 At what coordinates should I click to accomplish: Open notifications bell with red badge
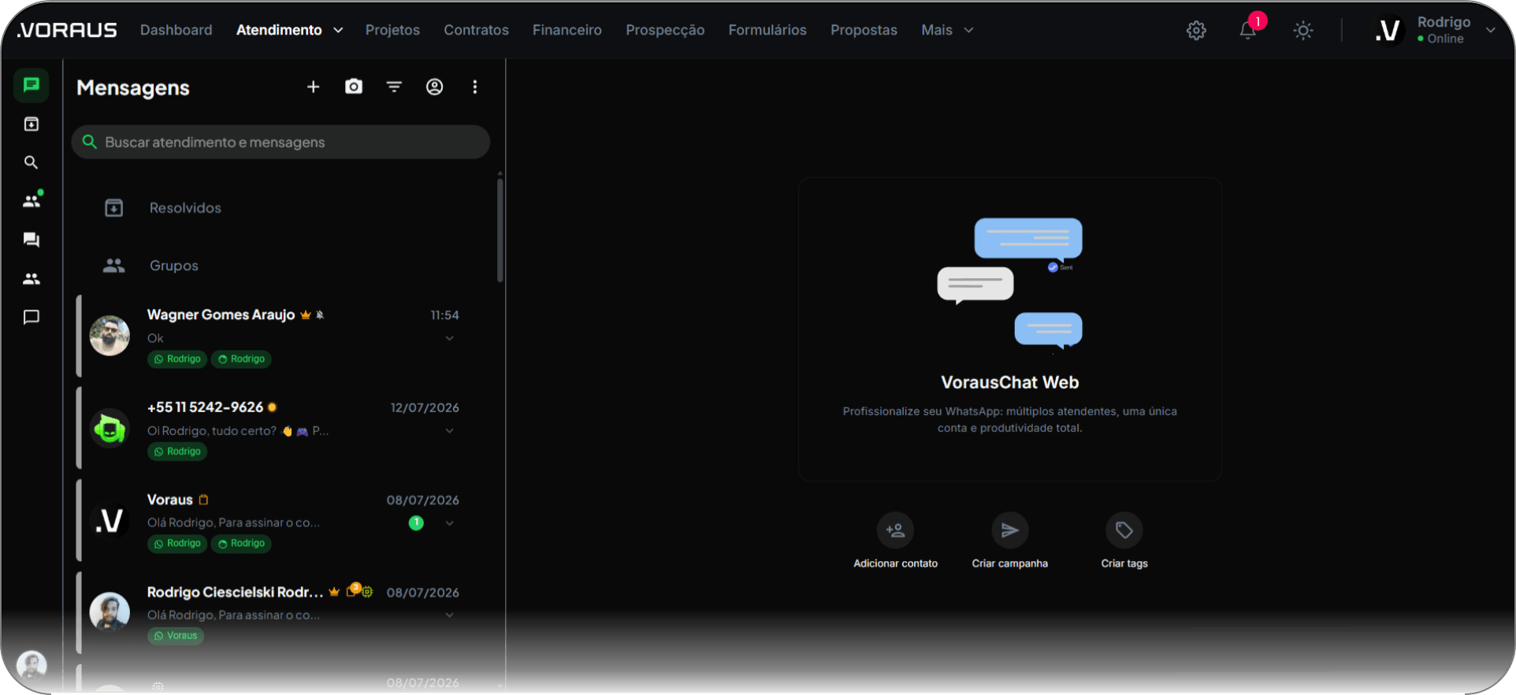pyautogui.click(x=1250, y=28)
